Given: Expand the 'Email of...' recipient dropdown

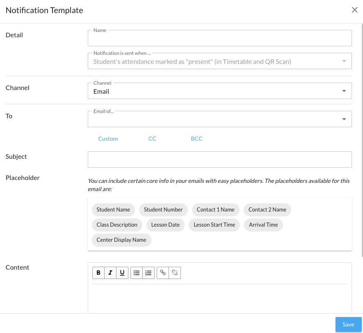Looking at the screenshot, I should point(219,119).
